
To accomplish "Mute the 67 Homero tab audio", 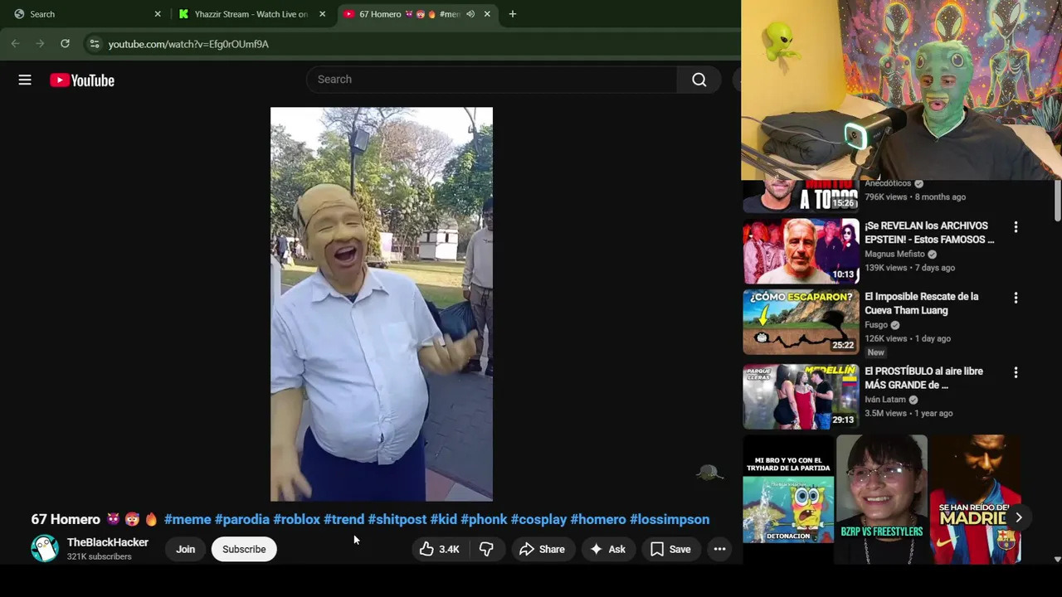I will (470, 14).
